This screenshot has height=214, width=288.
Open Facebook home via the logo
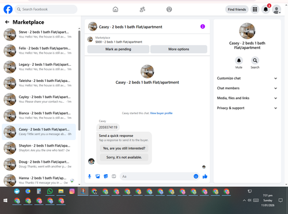[x=8, y=9]
